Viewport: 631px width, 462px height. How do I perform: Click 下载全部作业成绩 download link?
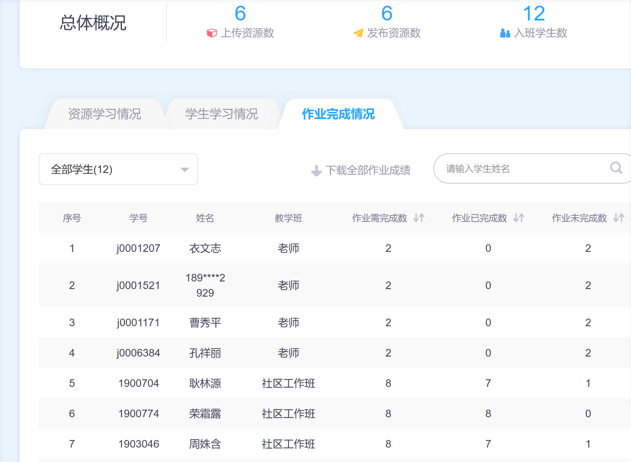tap(368, 170)
